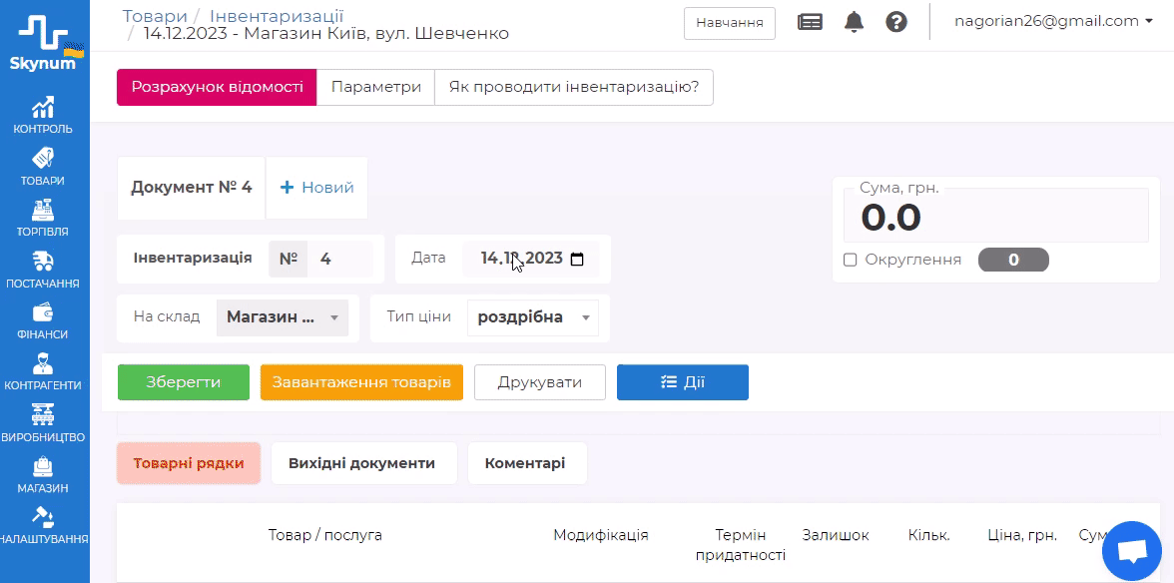
Task: Open the Коментарі tab
Action: 525,463
